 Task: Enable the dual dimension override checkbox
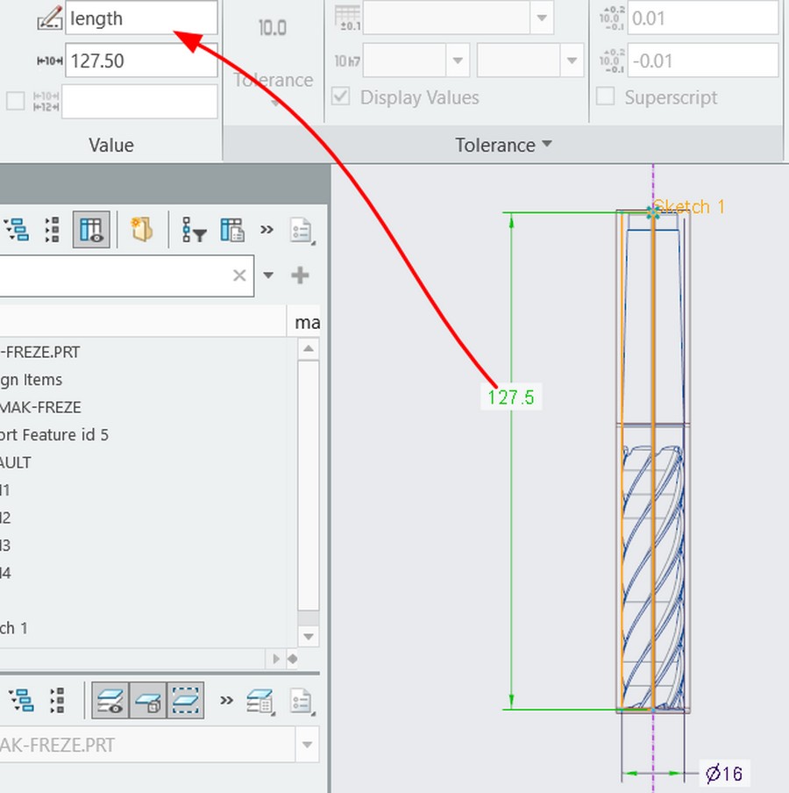point(15,101)
